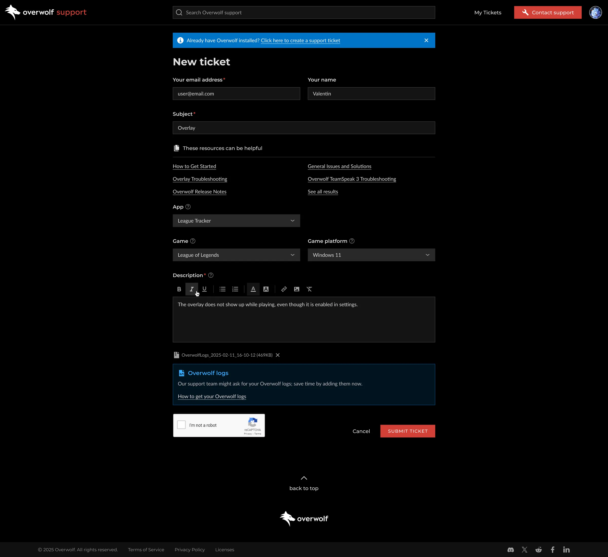This screenshot has height=557, width=608.
Task: Open the Terms of Service footer link
Action: (x=146, y=550)
